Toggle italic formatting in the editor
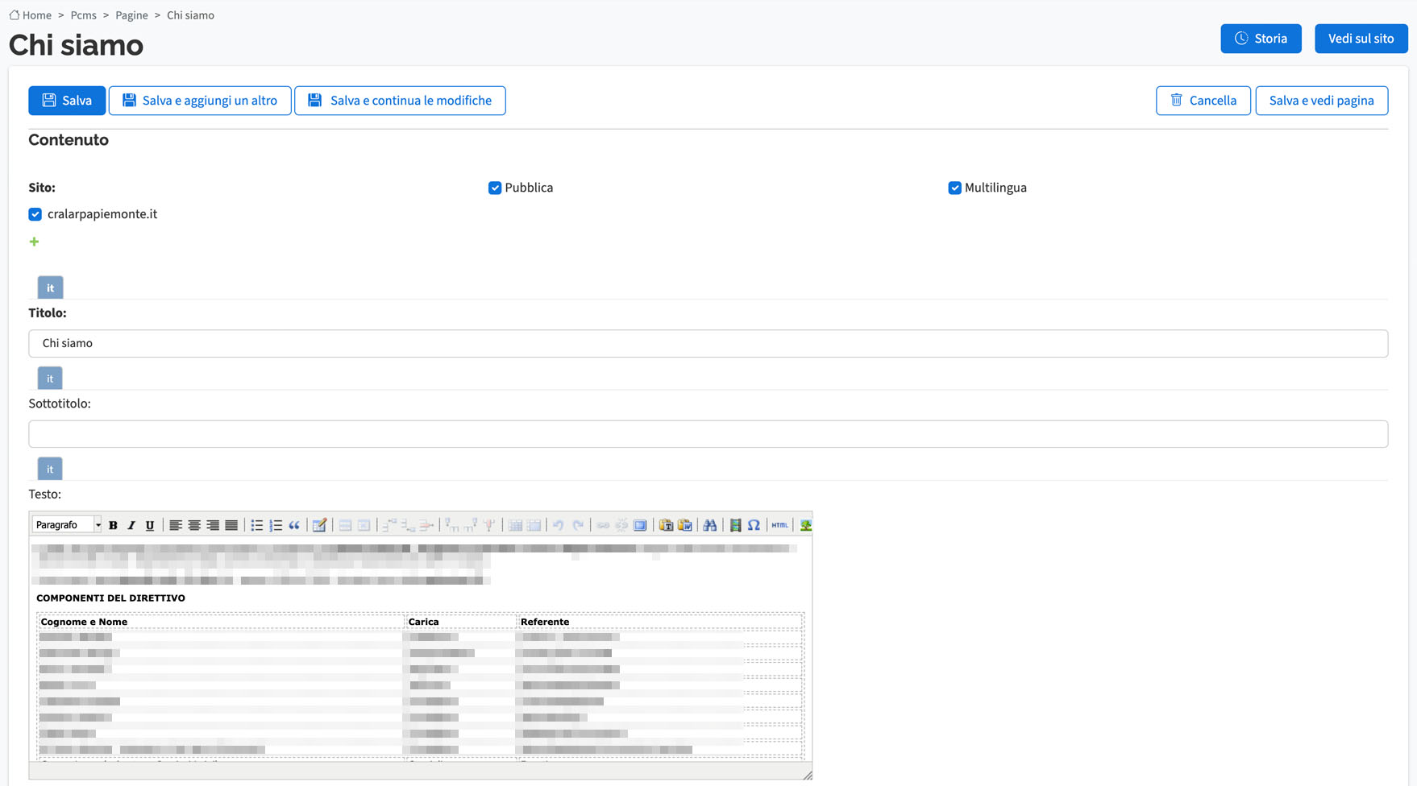Viewport: 1417px width, 786px height. (x=131, y=525)
